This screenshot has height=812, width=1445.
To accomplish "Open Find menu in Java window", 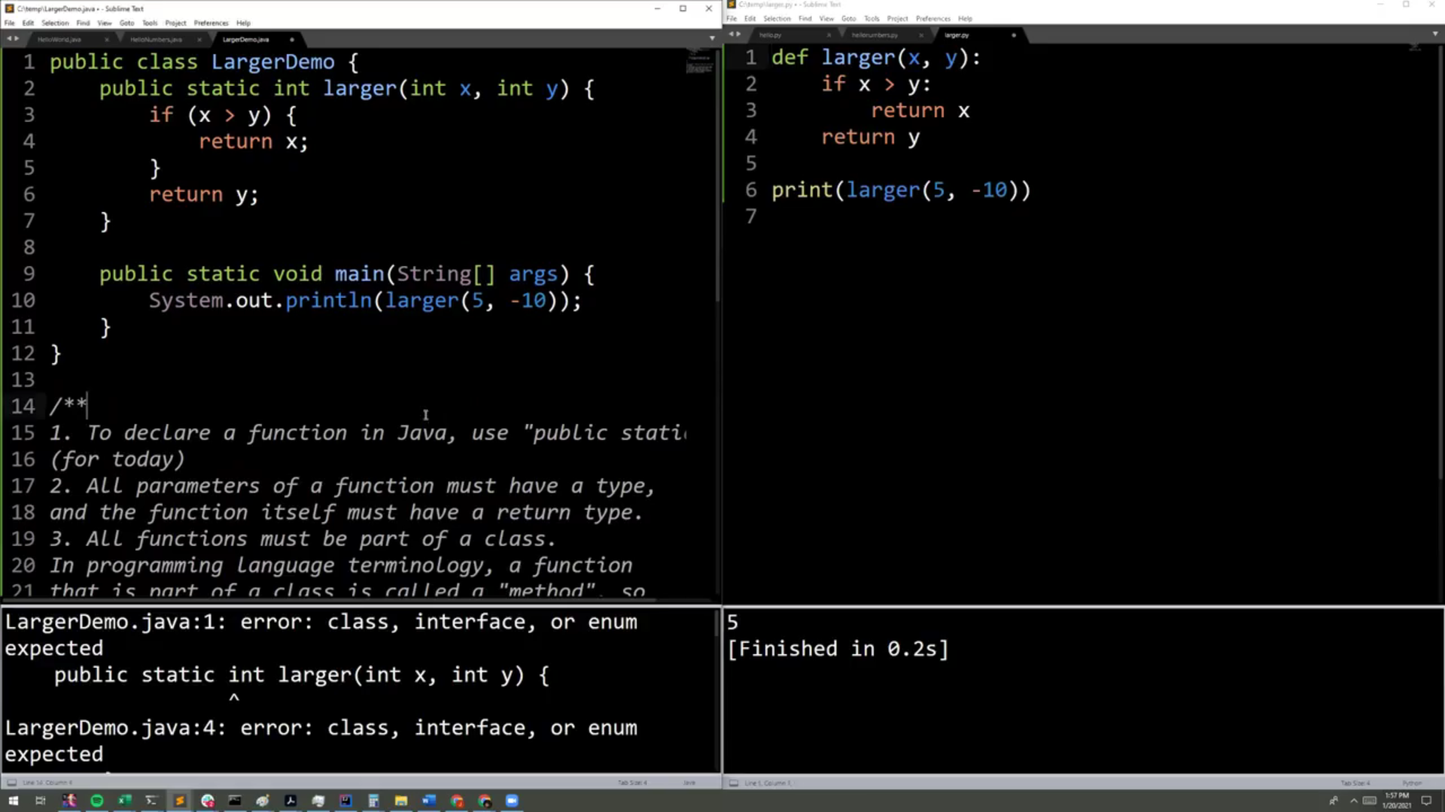I will [83, 23].
